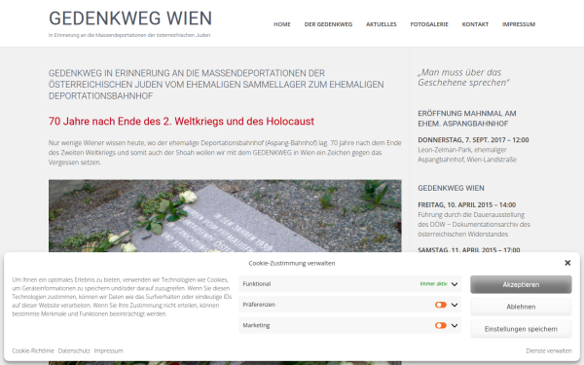Toggle the Marketing cookie switch
584x365 pixels.
(441, 325)
